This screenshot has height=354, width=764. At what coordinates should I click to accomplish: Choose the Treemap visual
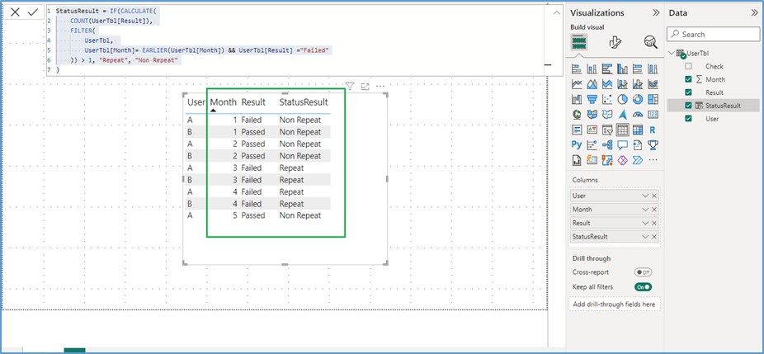pyautogui.click(x=653, y=100)
